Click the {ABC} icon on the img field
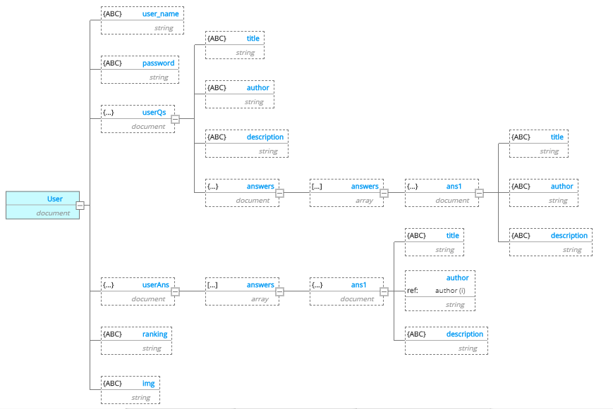Screen dimensions: 613x409 click(x=113, y=384)
